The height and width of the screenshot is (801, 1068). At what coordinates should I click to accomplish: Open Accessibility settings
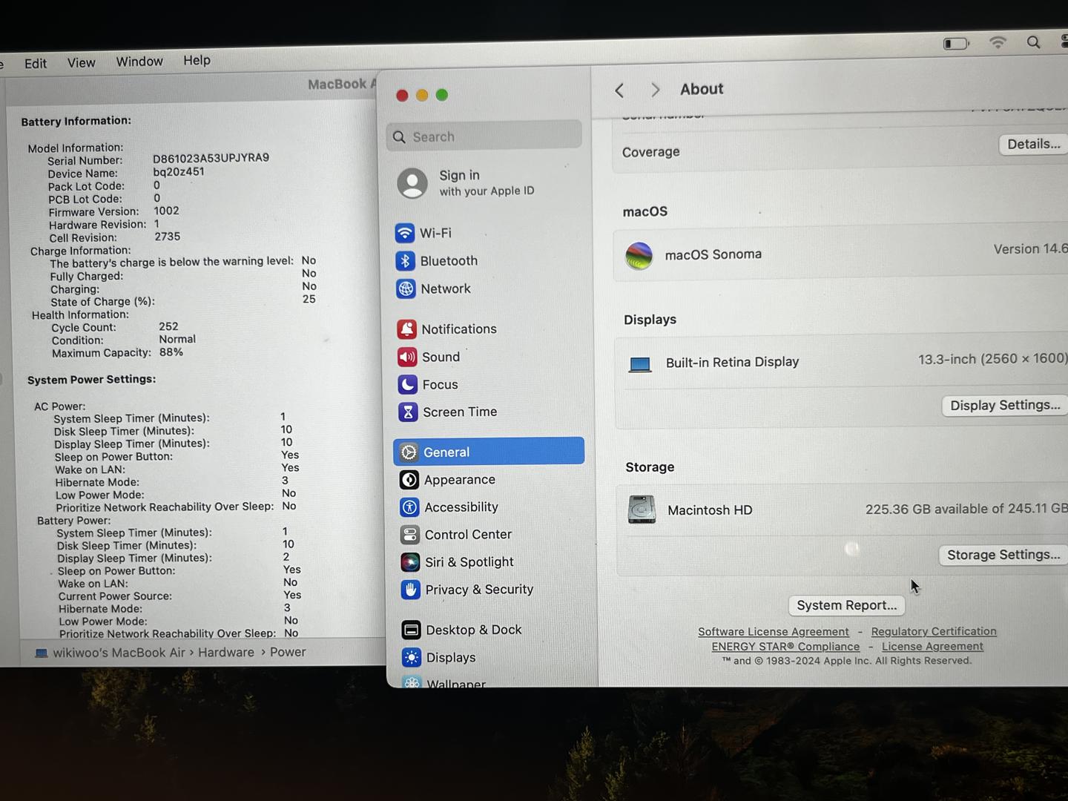(x=449, y=507)
